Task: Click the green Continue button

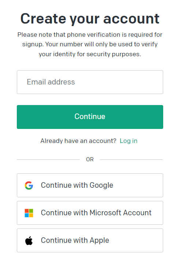Action: click(x=90, y=117)
